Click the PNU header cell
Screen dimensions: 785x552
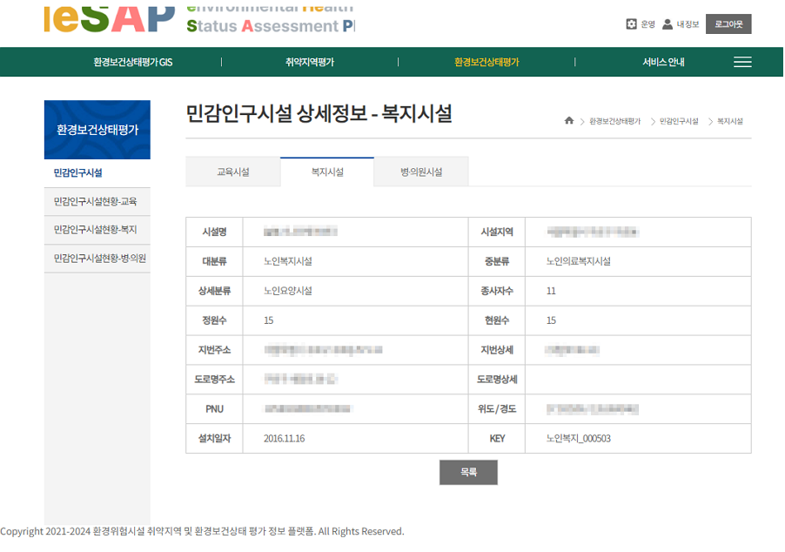point(214,409)
